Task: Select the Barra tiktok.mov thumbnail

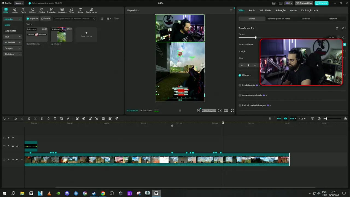Action: [37, 34]
